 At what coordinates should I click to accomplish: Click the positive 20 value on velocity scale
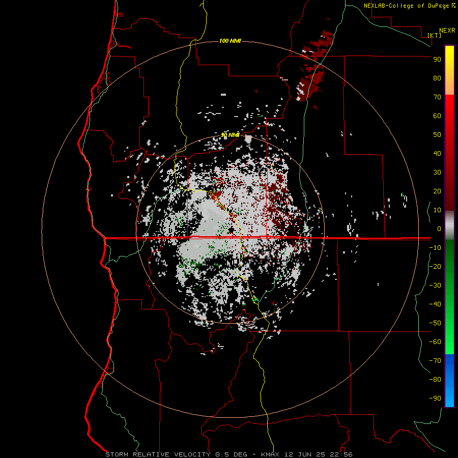(x=437, y=191)
